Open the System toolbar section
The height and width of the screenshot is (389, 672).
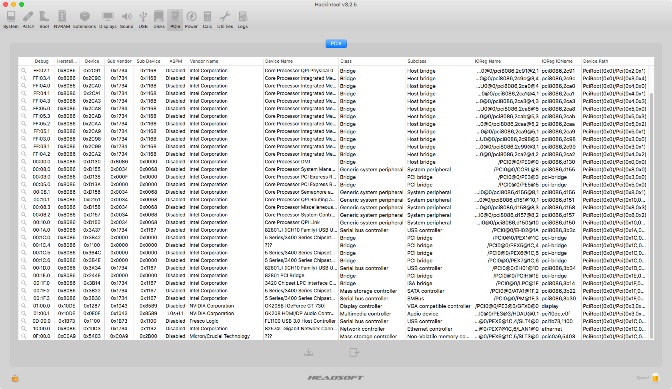(x=11, y=20)
